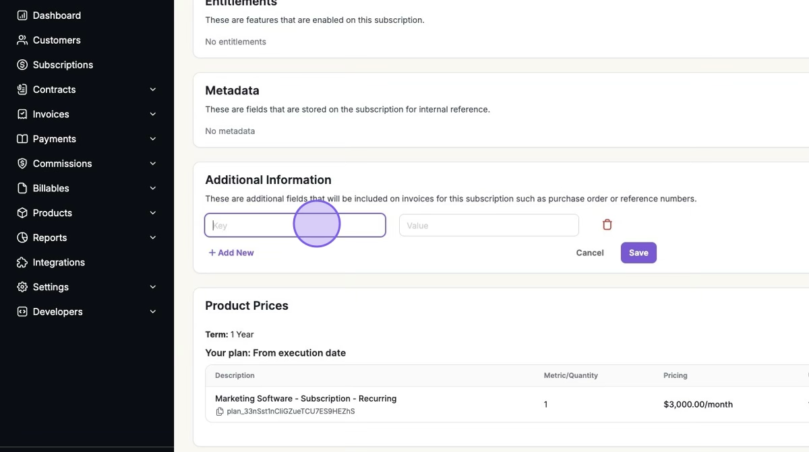Open the Commissions menu item
This screenshot has height=452, width=809.
[62, 164]
